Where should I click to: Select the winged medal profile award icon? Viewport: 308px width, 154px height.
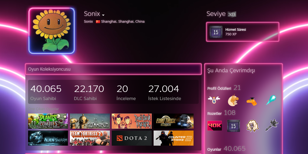(214, 100)
